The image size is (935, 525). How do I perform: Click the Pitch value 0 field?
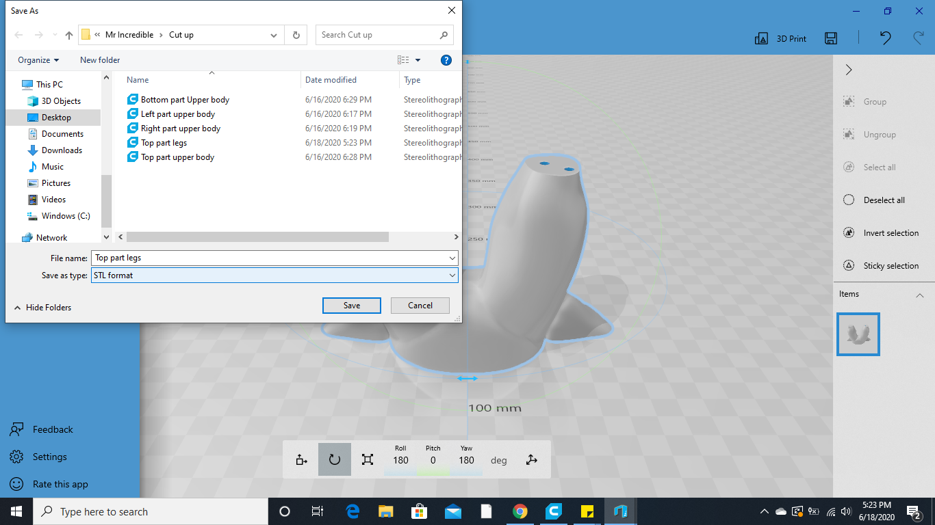pos(433,460)
